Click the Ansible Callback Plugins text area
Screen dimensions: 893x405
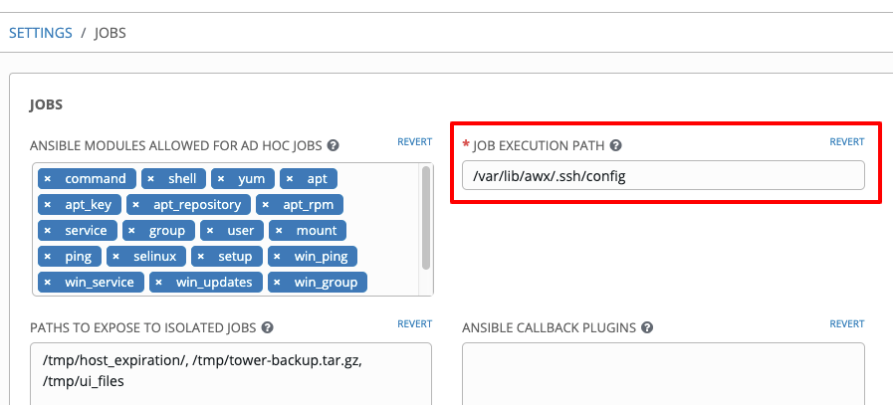[x=663, y=374]
